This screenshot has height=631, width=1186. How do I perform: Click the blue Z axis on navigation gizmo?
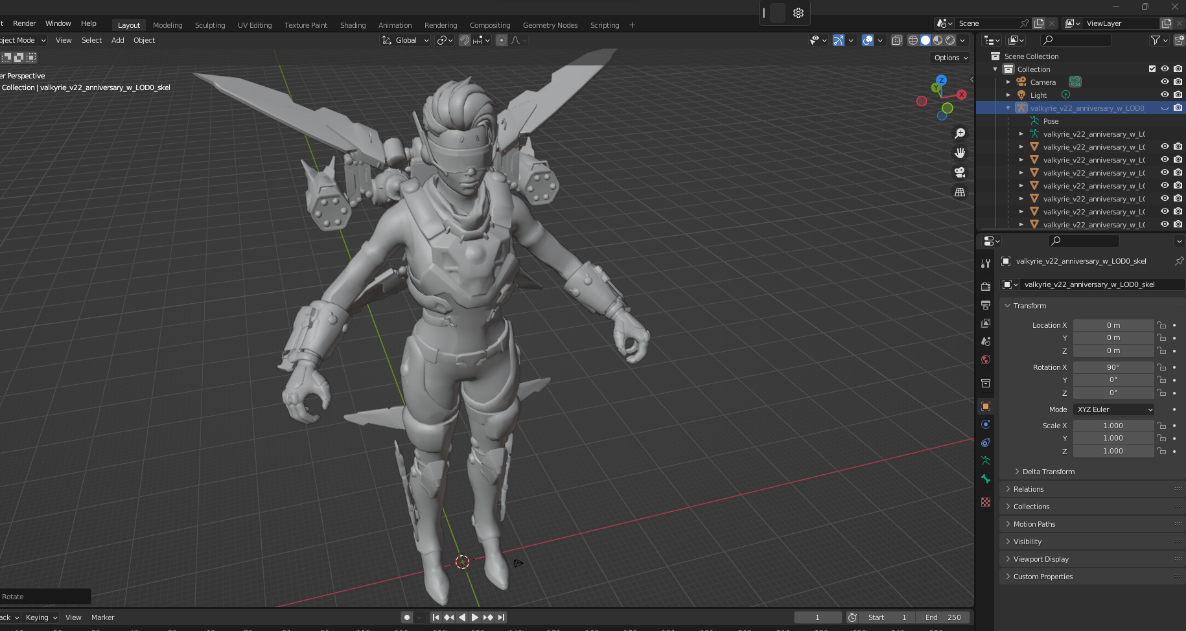click(x=942, y=80)
